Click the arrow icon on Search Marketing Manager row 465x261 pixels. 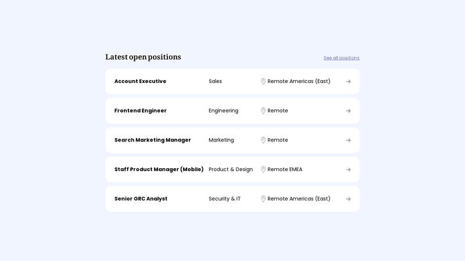click(348, 140)
